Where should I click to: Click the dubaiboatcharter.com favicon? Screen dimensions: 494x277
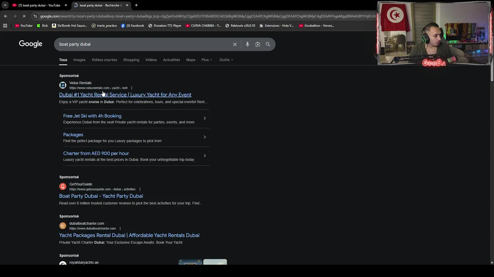point(63,226)
